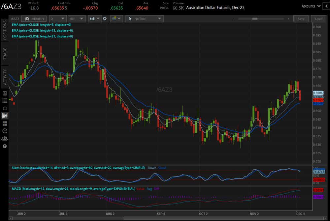The height and width of the screenshot is (221, 330).
Task: Open the D timeframe dropdown
Action: pos(58,19)
